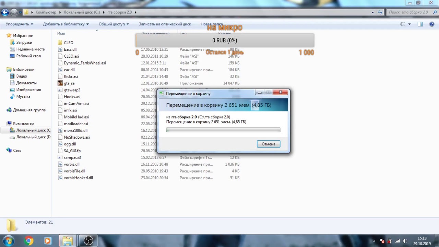This screenshot has height=247, width=439.
Task: Open the Добавить в библиотеку menu
Action: [66, 24]
